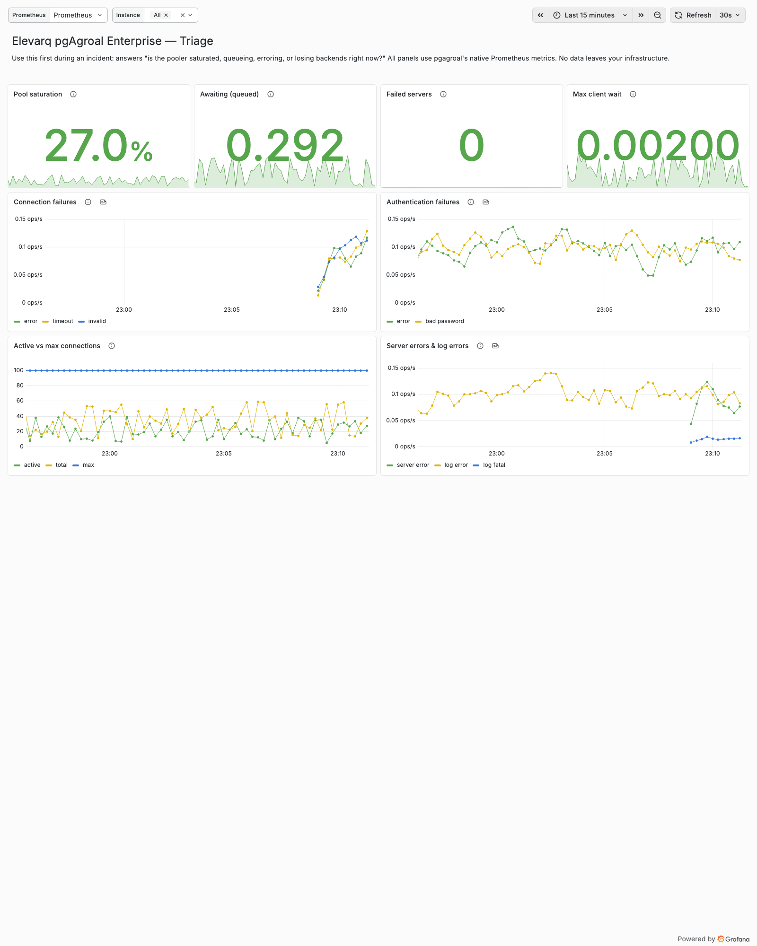Click the Active vs max connections title
This screenshot has width=757, height=946.
(57, 346)
